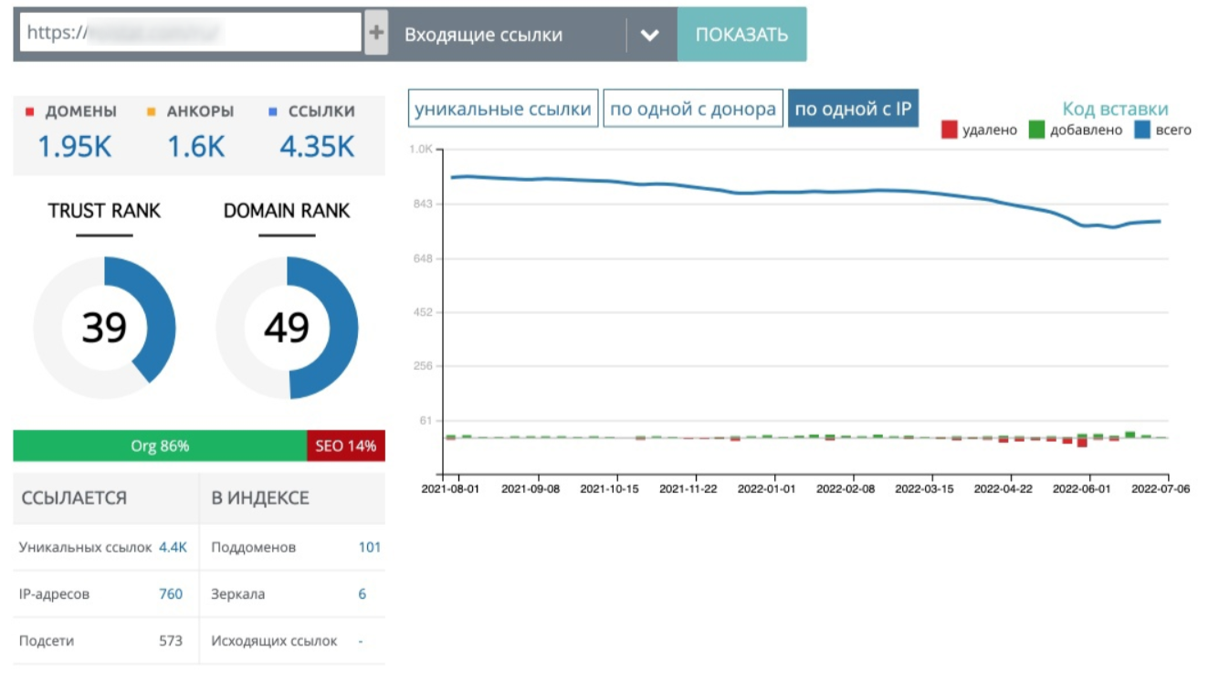
Task: Click the Domain Rank 49 donut chart
Action: click(x=287, y=327)
